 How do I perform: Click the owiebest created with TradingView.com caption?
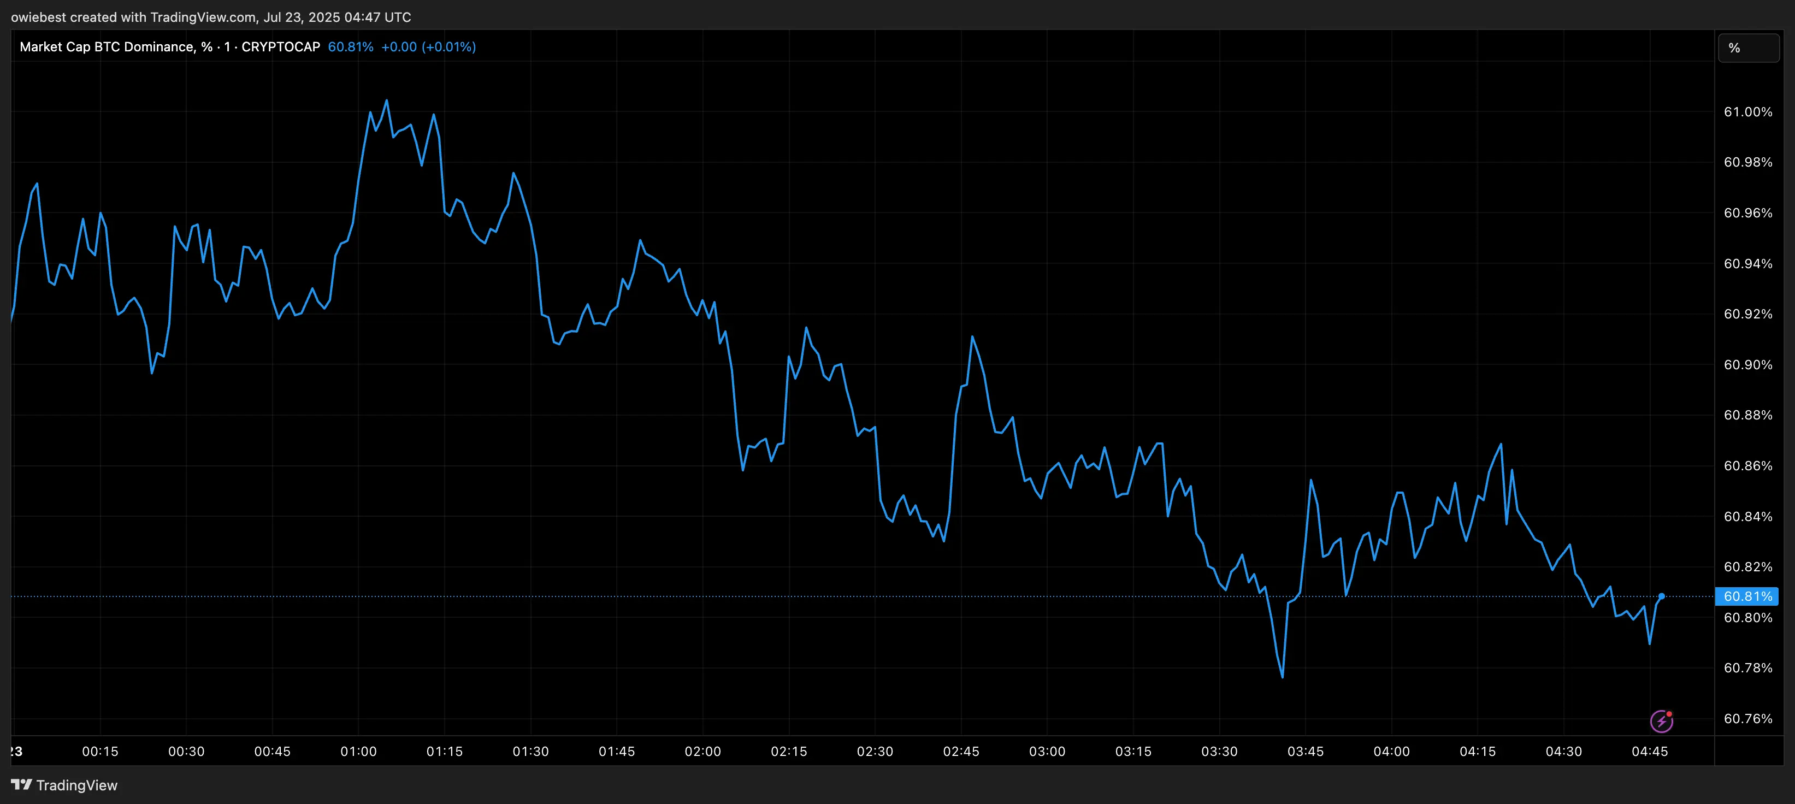pos(211,17)
